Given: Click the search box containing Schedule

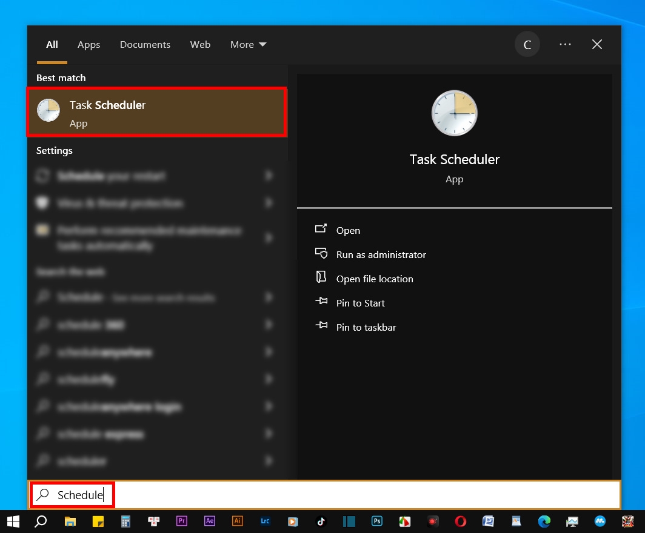Looking at the screenshot, I should pyautogui.click(x=324, y=494).
